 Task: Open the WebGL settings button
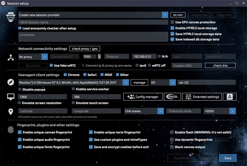[x=172, y=97]
